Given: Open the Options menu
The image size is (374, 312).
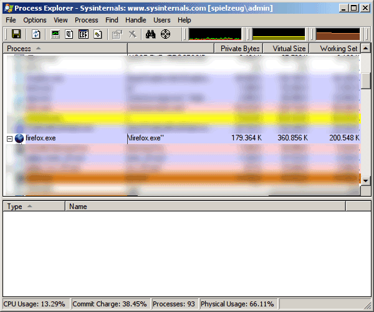Looking at the screenshot, I should coord(35,20).
